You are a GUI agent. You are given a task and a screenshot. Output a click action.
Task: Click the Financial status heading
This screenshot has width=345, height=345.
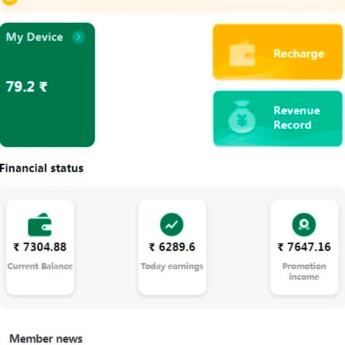click(42, 168)
